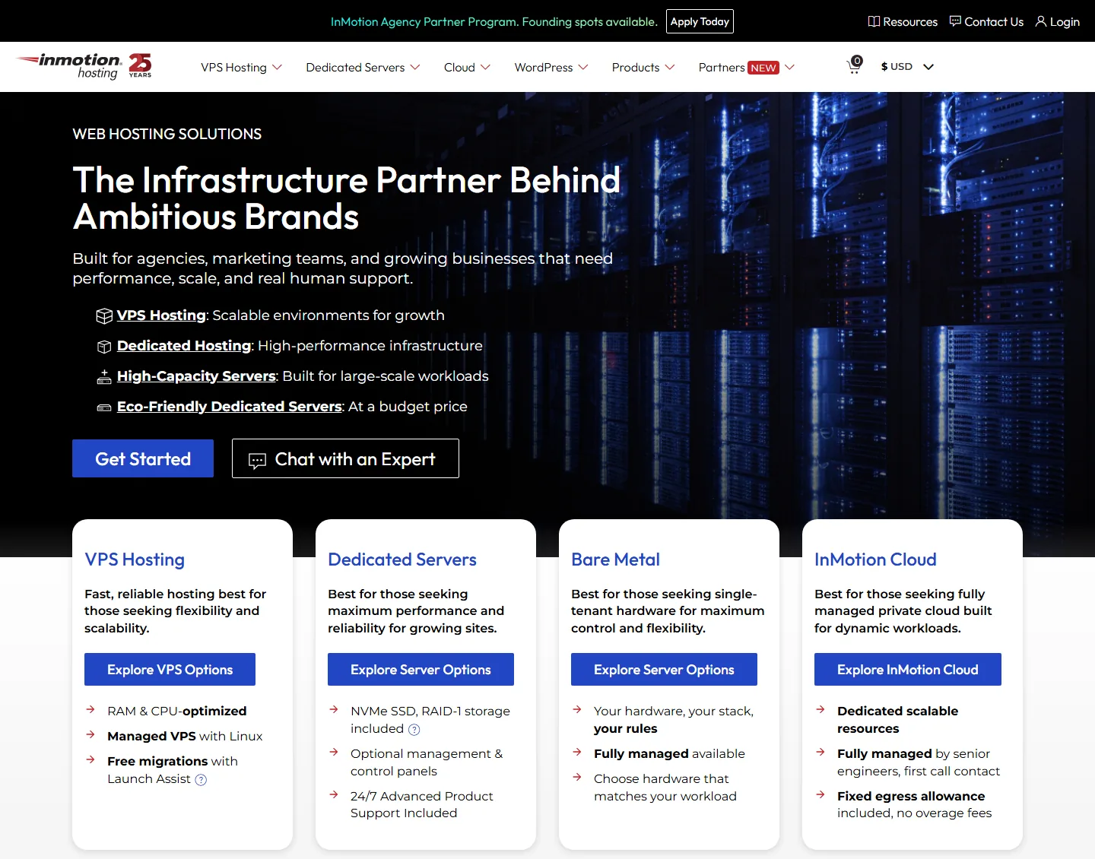This screenshot has height=859, width=1095.
Task: Click the WEB HOSTING SOLUTIONS label
Action: pyautogui.click(x=167, y=134)
